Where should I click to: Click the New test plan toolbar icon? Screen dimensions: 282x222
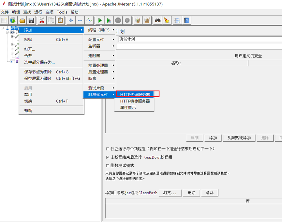(x=4, y=20)
